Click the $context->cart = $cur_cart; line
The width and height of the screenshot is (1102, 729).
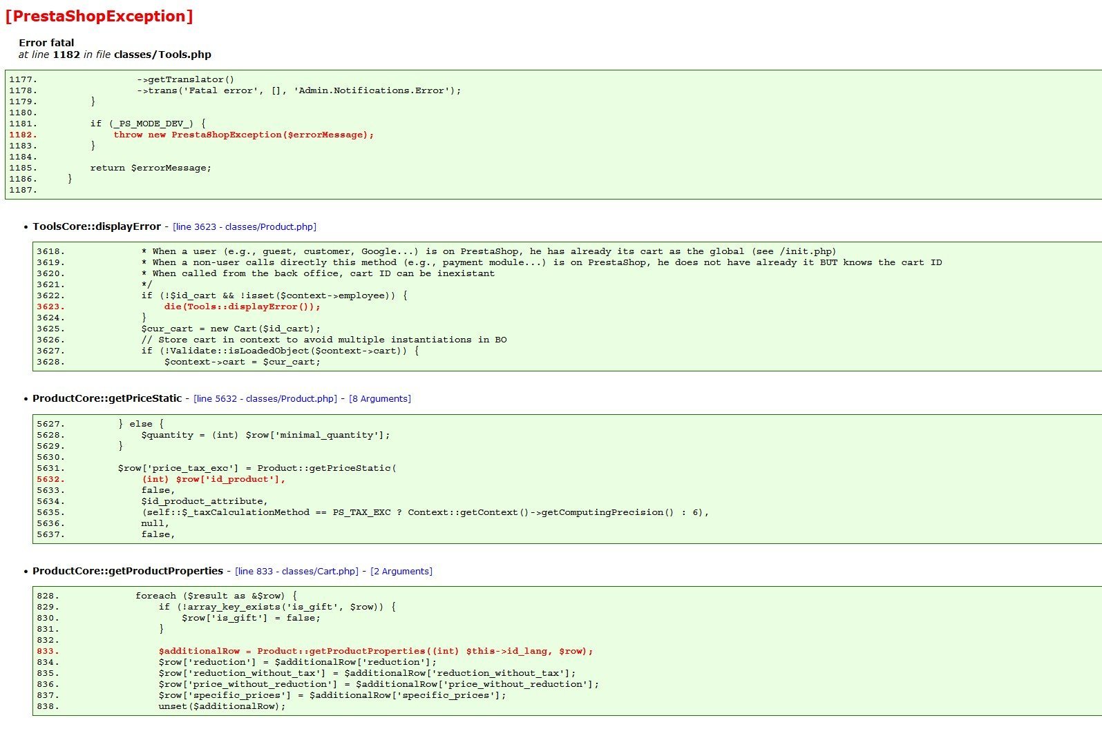tap(243, 362)
